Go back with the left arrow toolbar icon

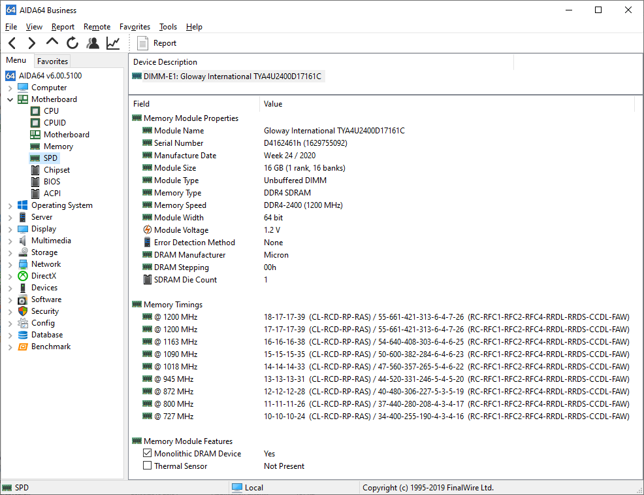(12, 43)
